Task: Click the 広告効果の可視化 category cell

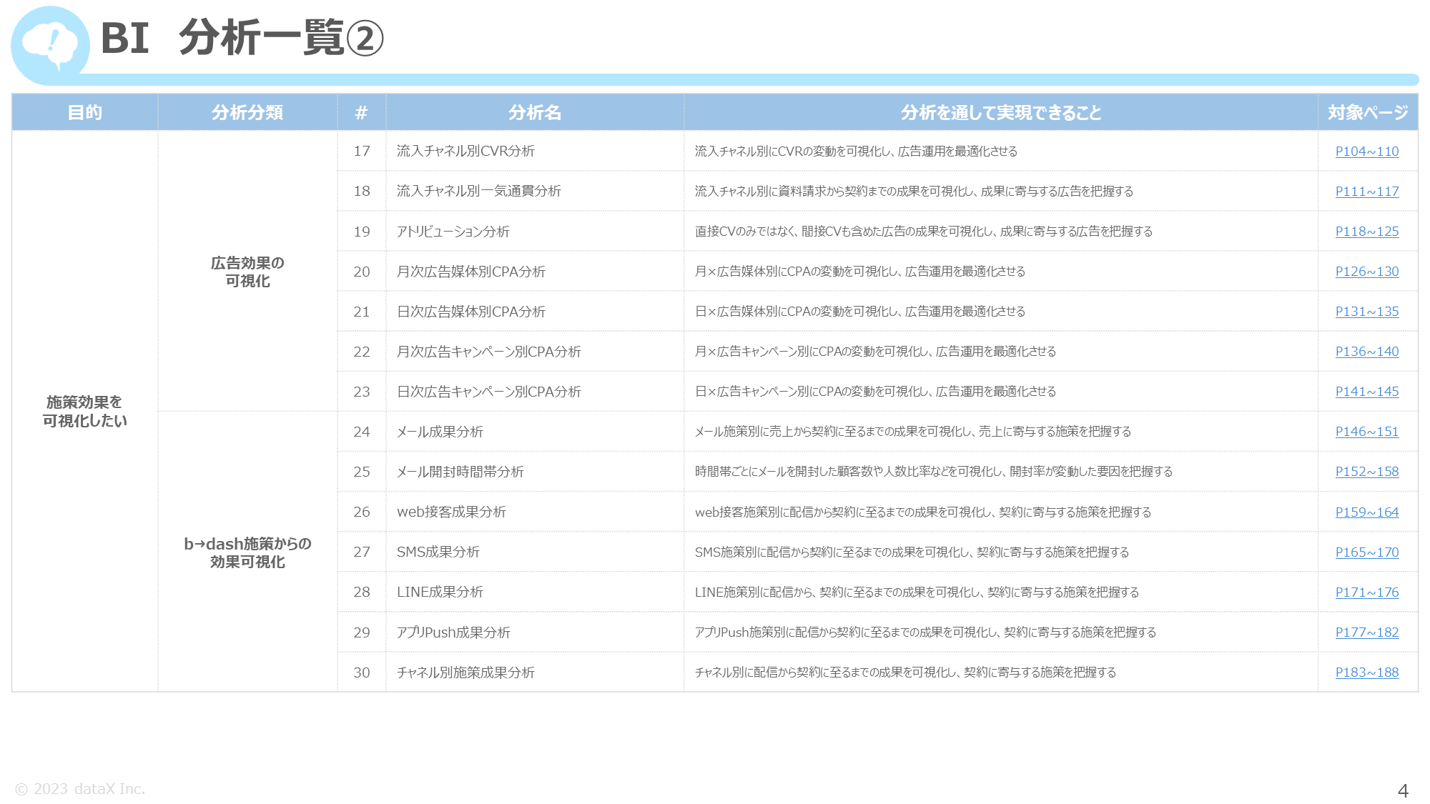Action: pyautogui.click(x=247, y=272)
